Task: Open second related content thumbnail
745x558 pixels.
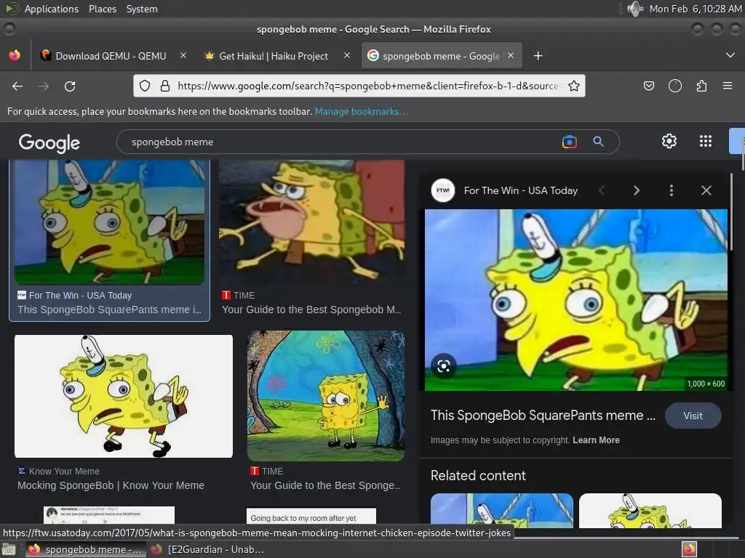Action: (x=650, y=511)
